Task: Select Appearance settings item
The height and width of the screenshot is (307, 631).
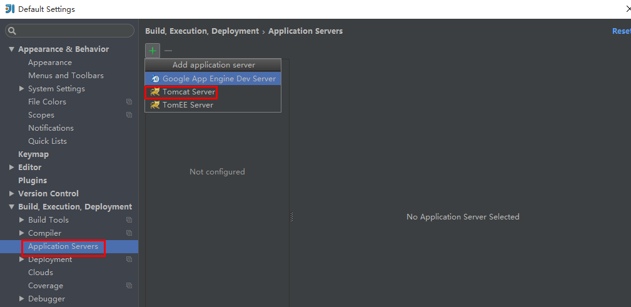Action: pyautogui.click(x=50, y=63)
